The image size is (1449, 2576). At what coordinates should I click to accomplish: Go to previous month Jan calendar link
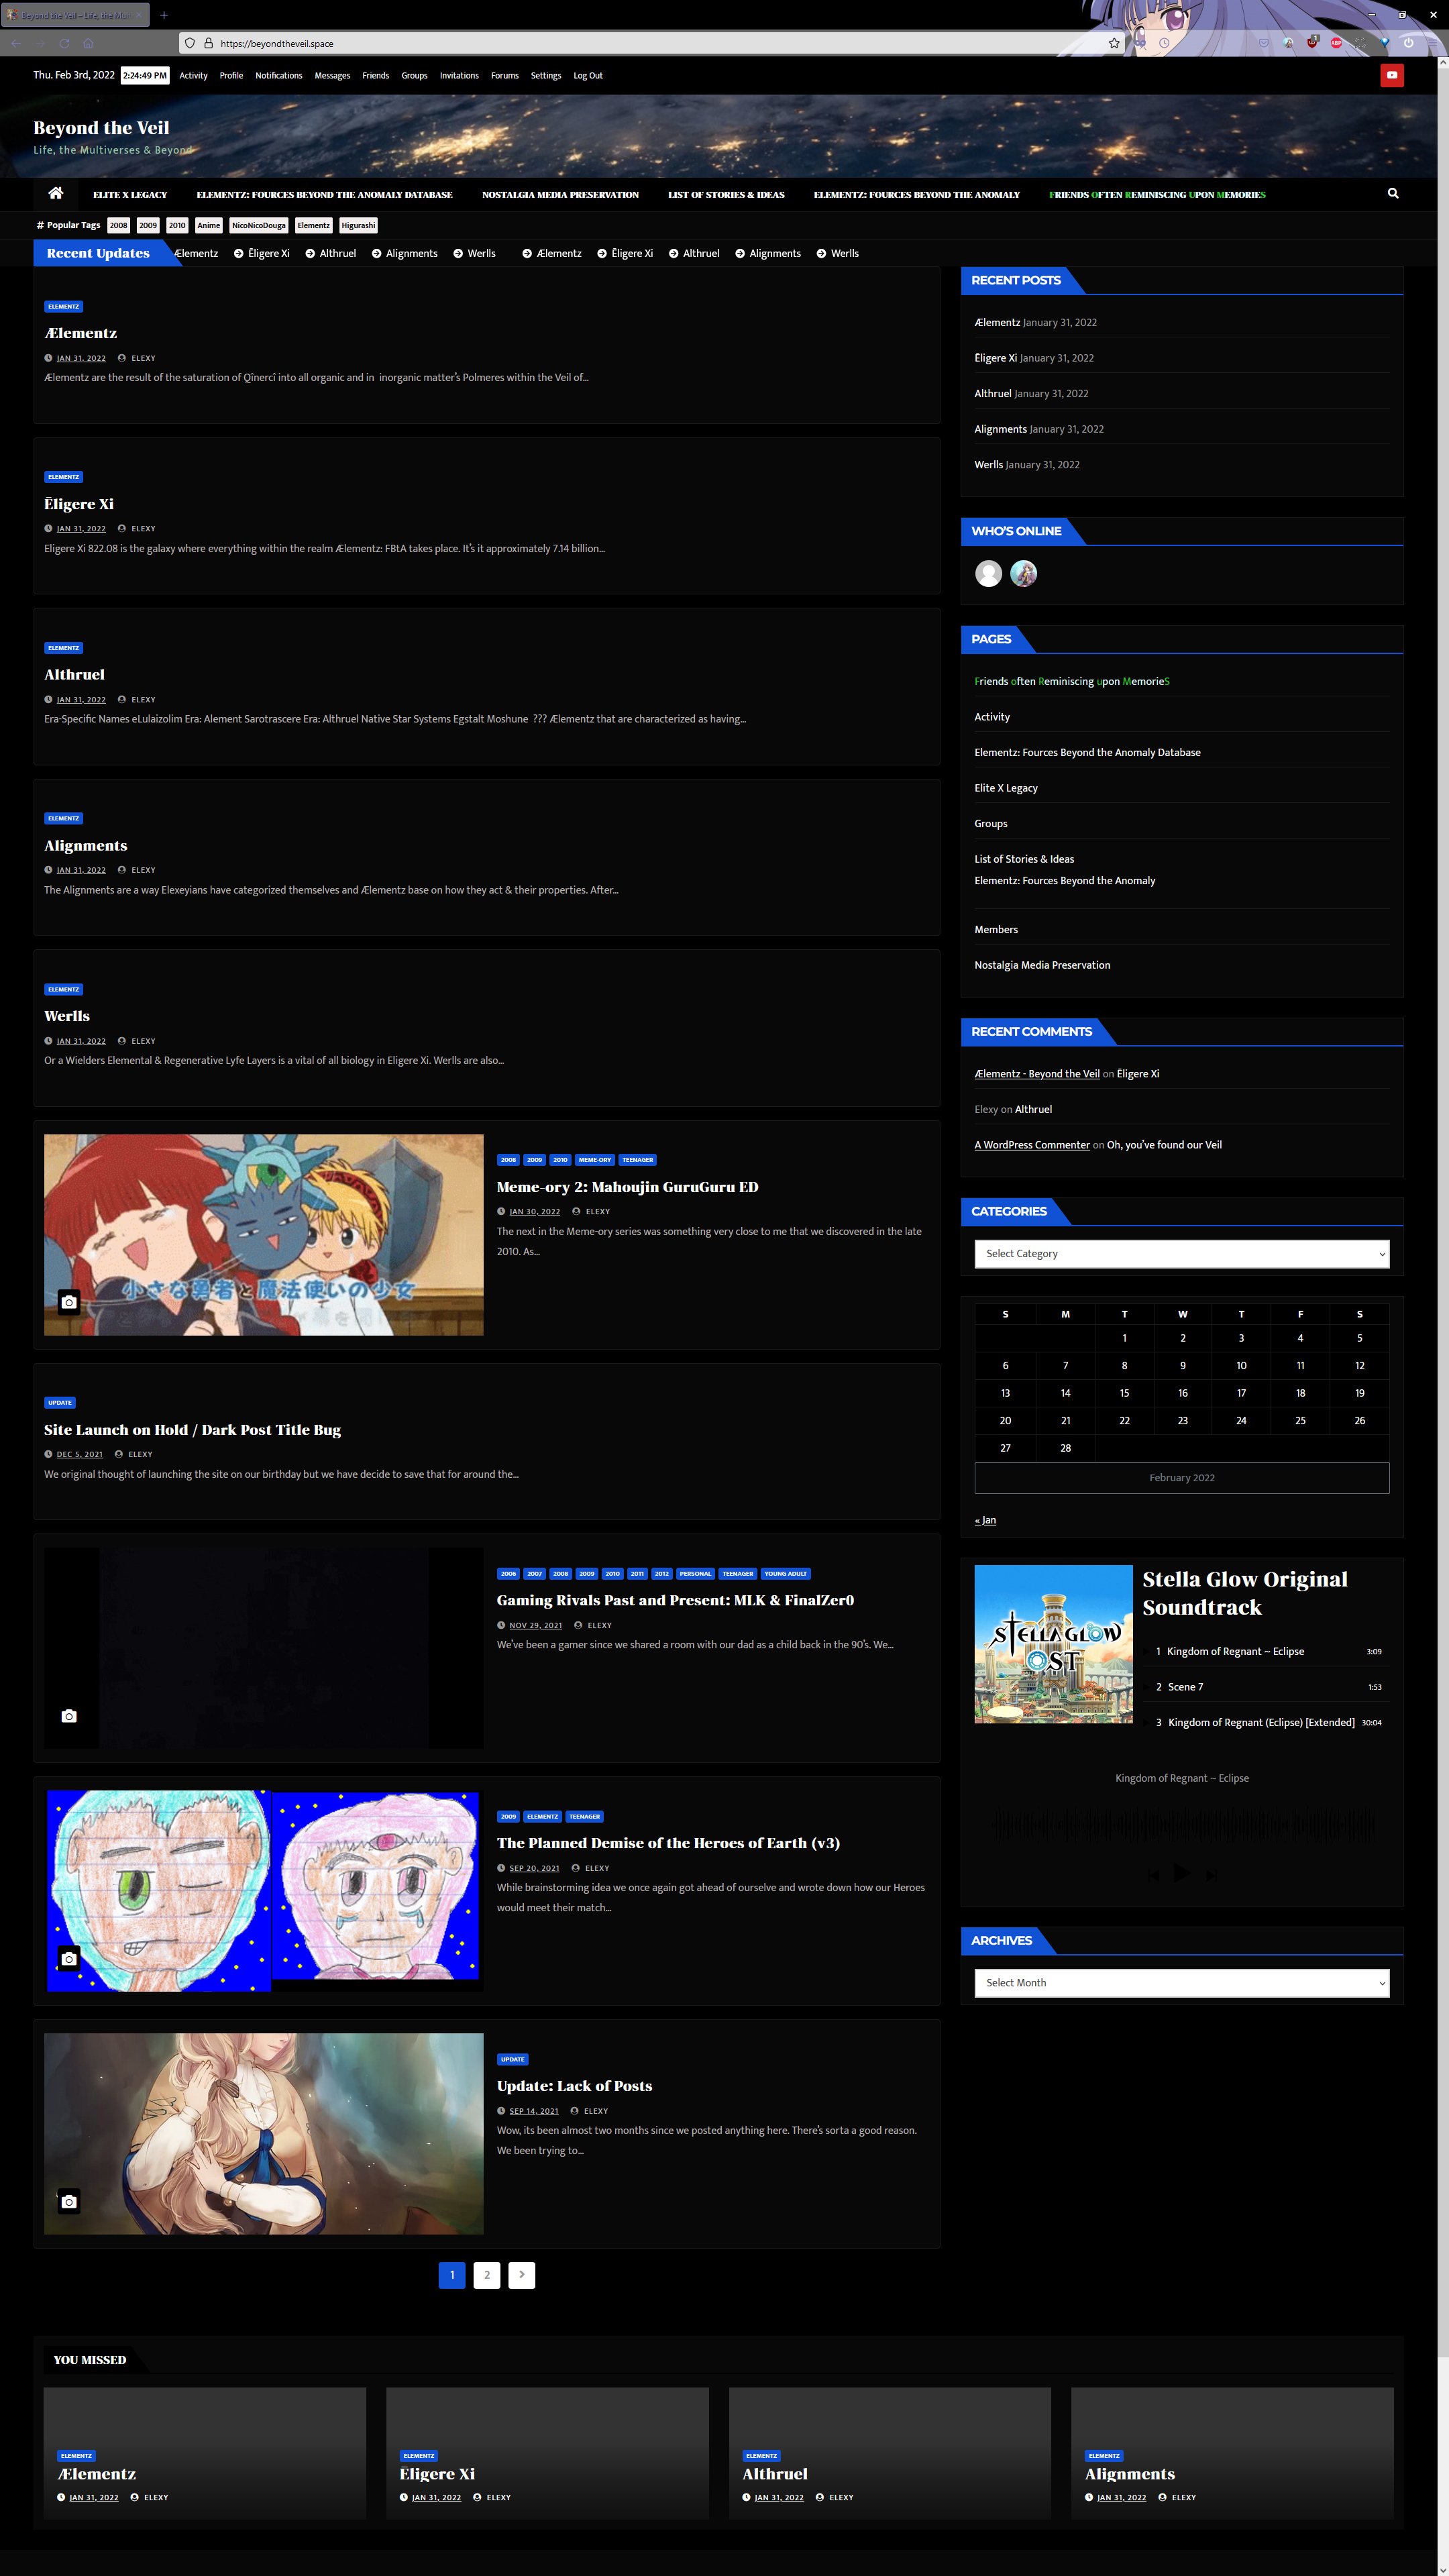tap(985, 1520)
